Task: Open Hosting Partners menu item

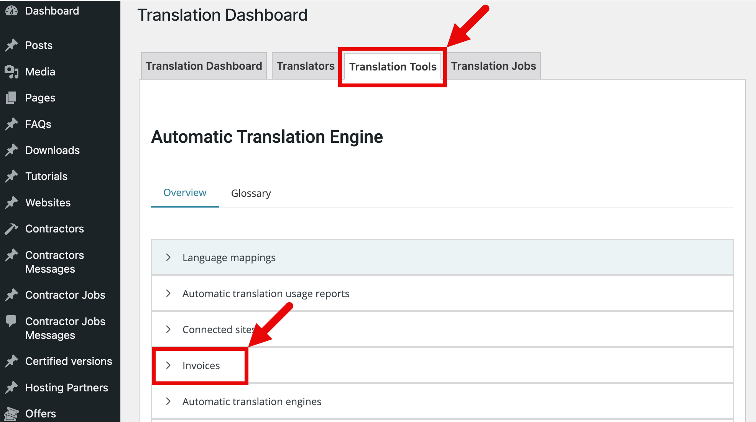Action: pyautogui.click(x=67, y=388)
